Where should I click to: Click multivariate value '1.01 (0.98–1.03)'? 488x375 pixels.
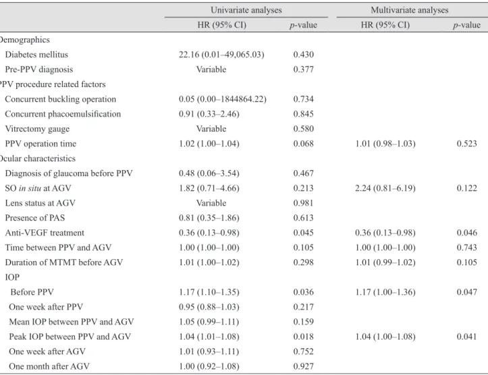(x=385, y=144)
